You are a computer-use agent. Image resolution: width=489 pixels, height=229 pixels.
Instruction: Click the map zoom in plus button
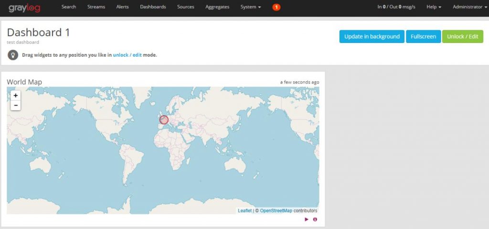tap(16, 95)
